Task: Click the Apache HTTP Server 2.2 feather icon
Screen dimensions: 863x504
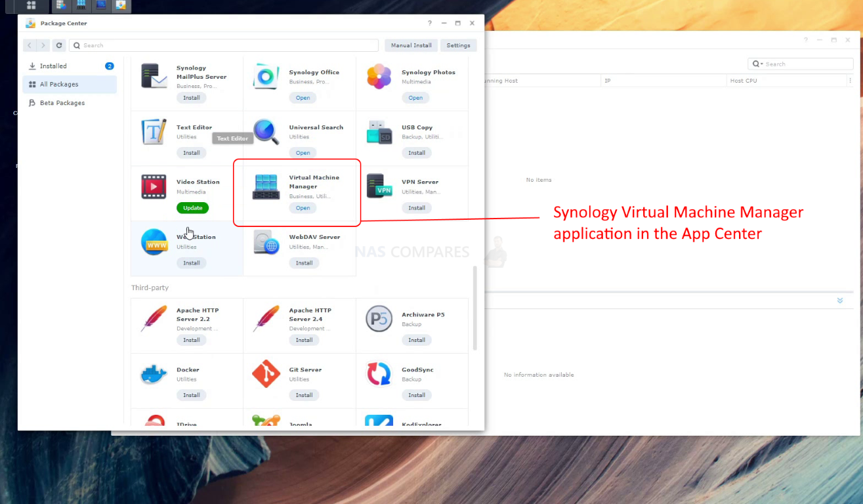Action: (154, 319)
